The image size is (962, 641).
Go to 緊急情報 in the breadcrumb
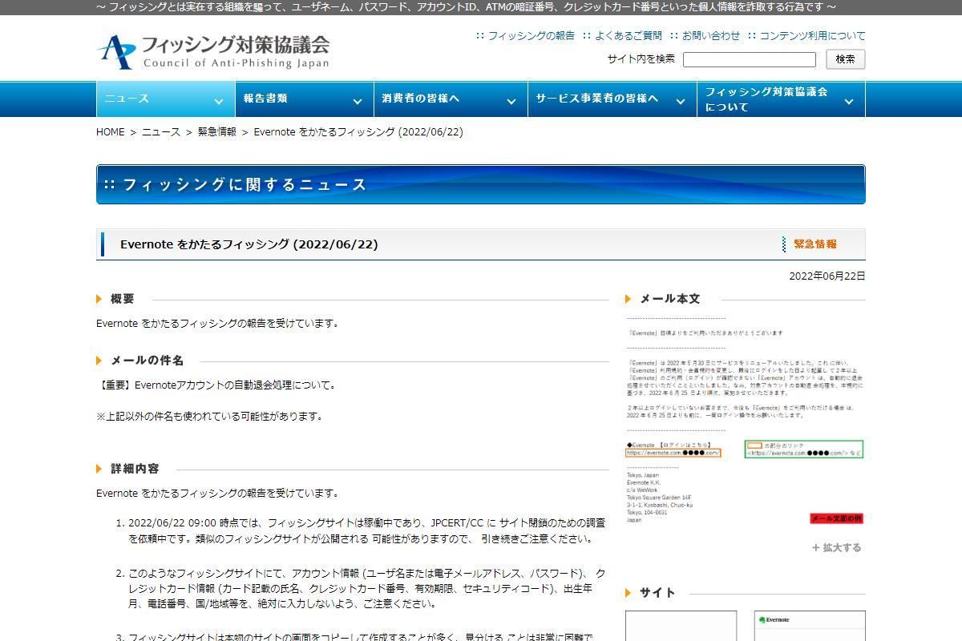tap(217, 132)
